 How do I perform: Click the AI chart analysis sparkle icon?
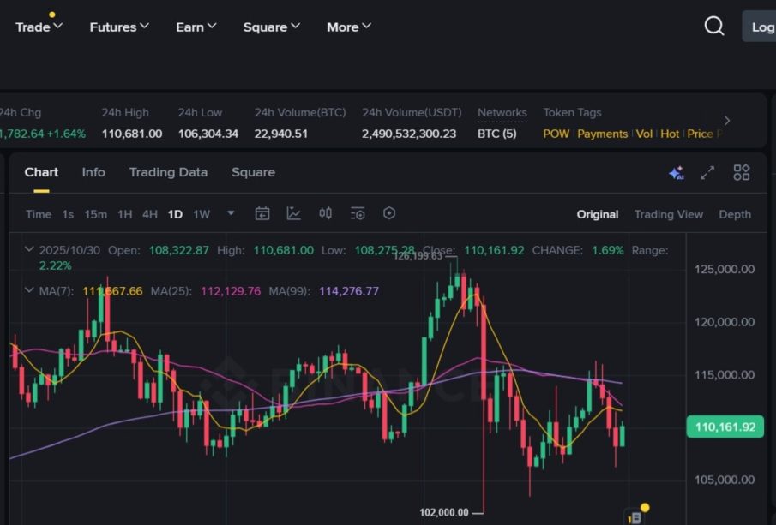point(676,173)
